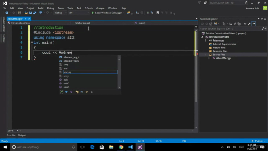Click the Home icon in Solution Explorer
268x151 pixels.
(x=211, y=24)
